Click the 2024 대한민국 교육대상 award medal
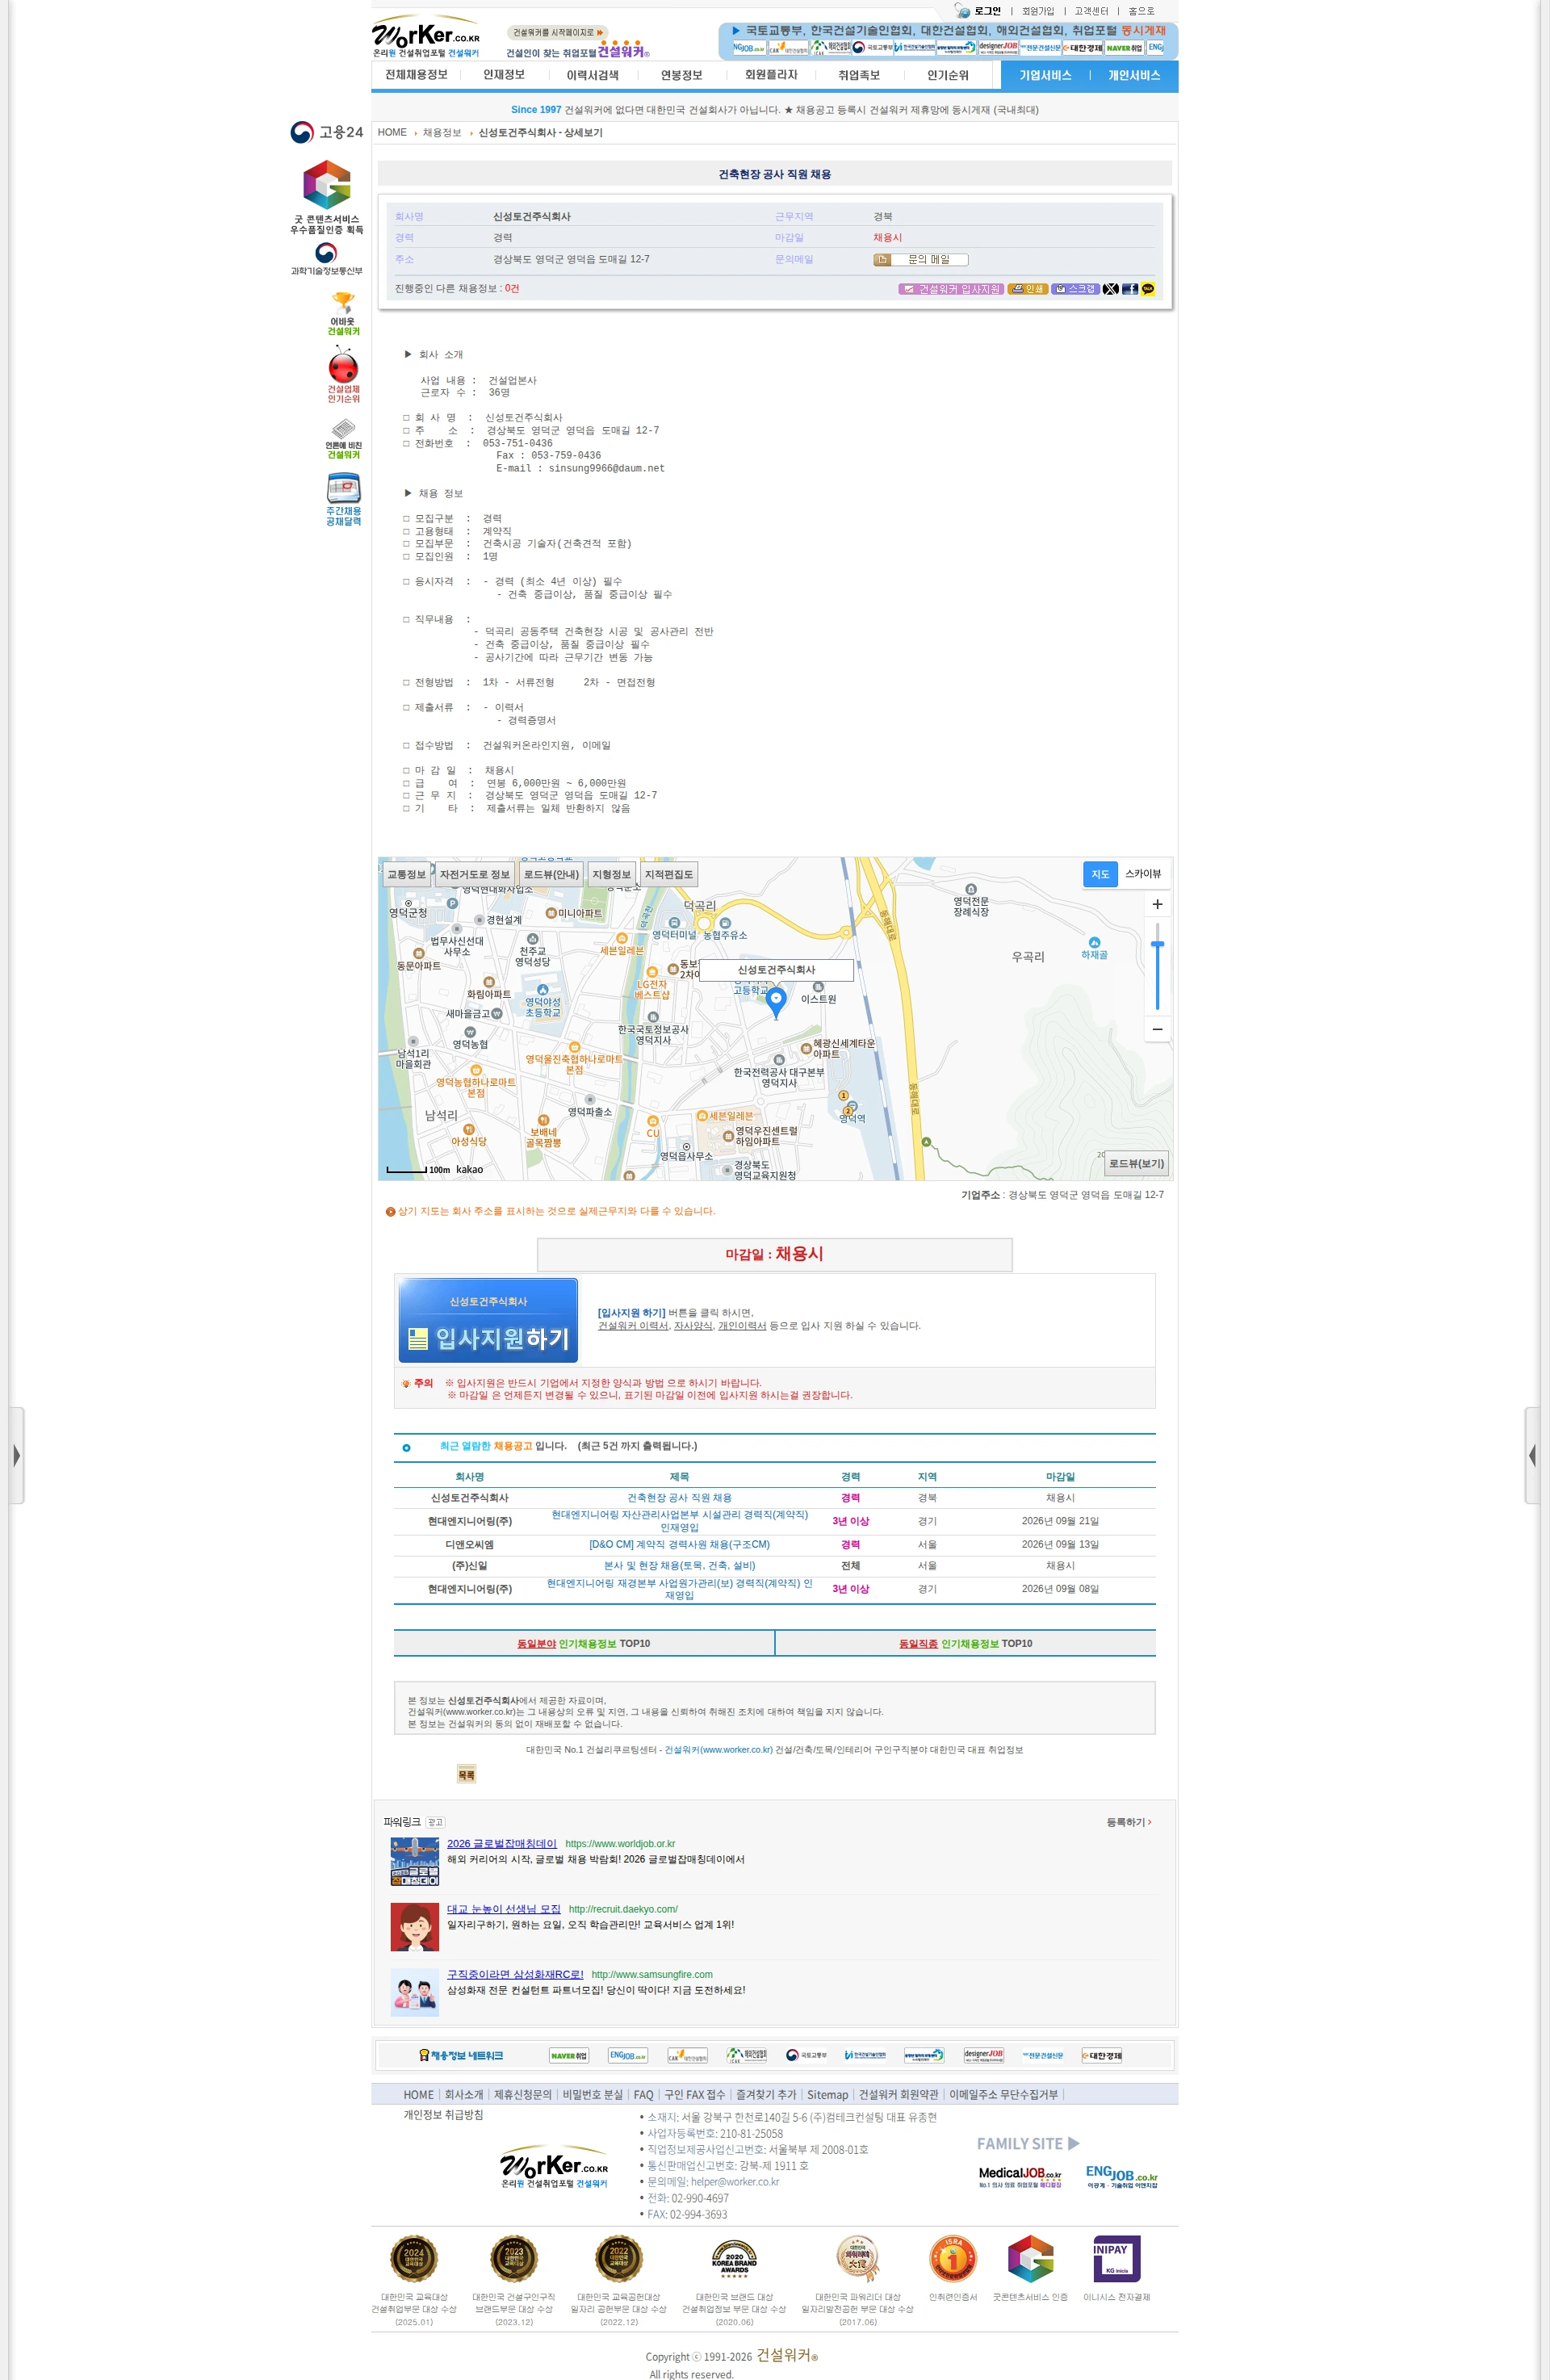The image size is (1550, 2380). (414, 2258)
